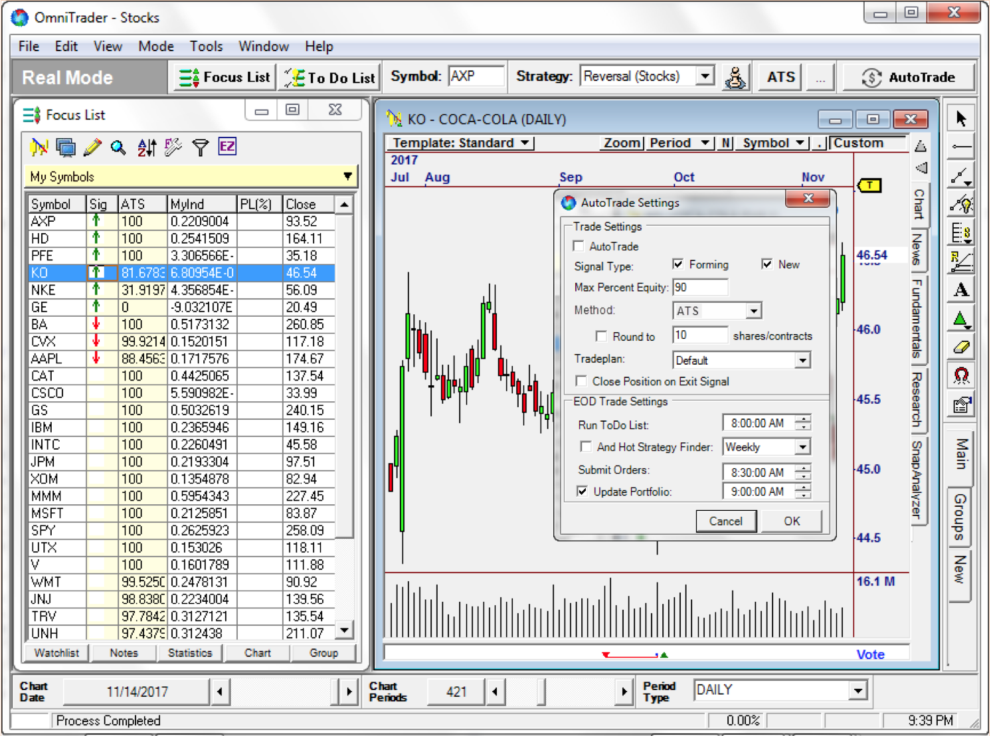The width and height of the screenshot is (991, 736).
Task: Open the Template: Standard dropdown
Action: [462, 143]
